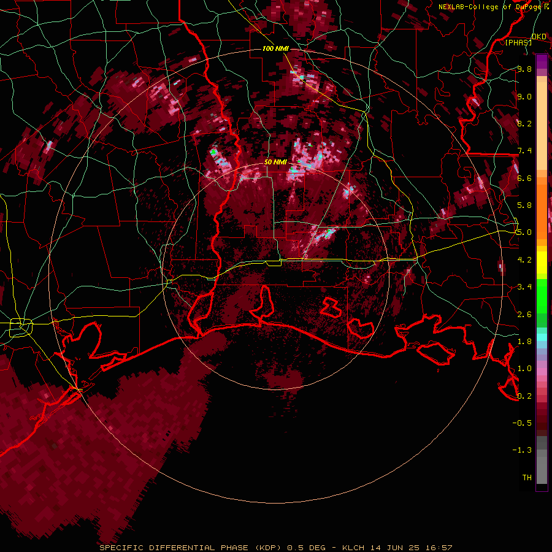This screenshot has height=552, width=552.
Task: Click the [PHAS] label above the color bar
Action: click(x=518, y=43)
